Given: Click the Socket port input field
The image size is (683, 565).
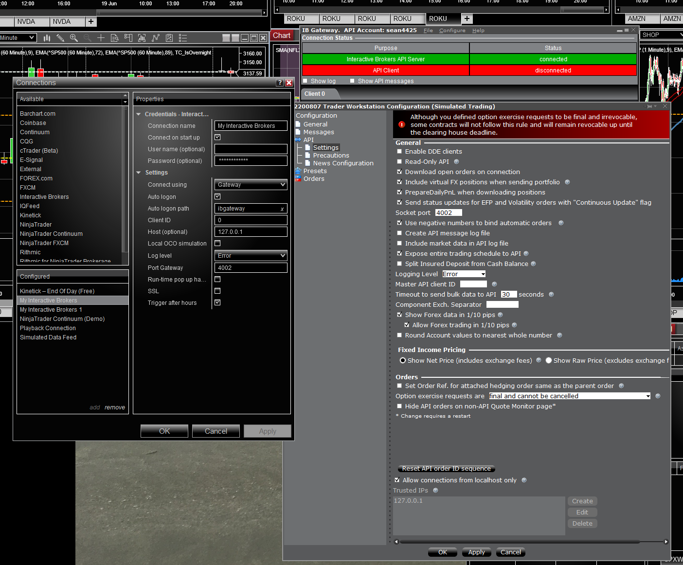Looking at the screenshot, I should pos(449,213).
